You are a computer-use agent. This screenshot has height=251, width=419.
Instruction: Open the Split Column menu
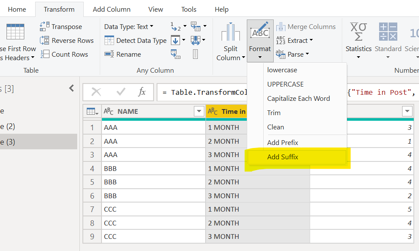tap(230, 42)
